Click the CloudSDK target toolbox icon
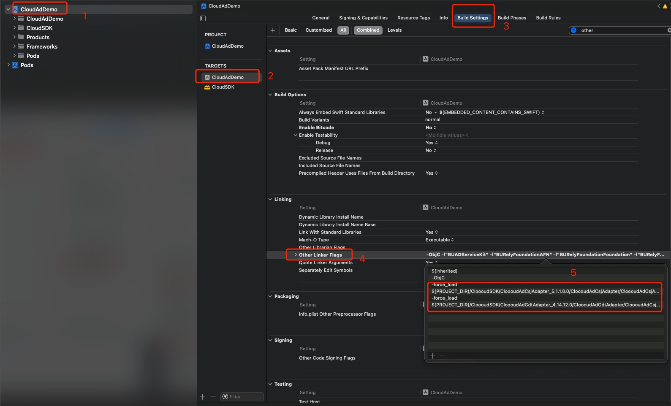The height and width of the screenshot is (406, 671). (x=207, y=87)
